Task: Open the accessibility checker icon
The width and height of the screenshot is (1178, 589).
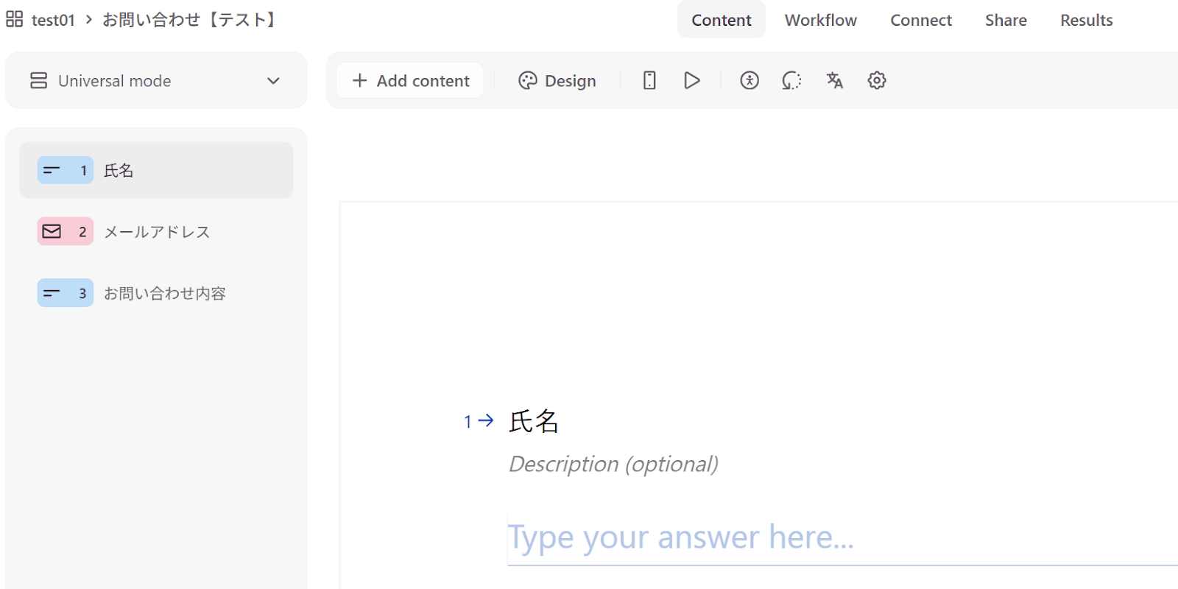Action: click(x=750, y=80)
